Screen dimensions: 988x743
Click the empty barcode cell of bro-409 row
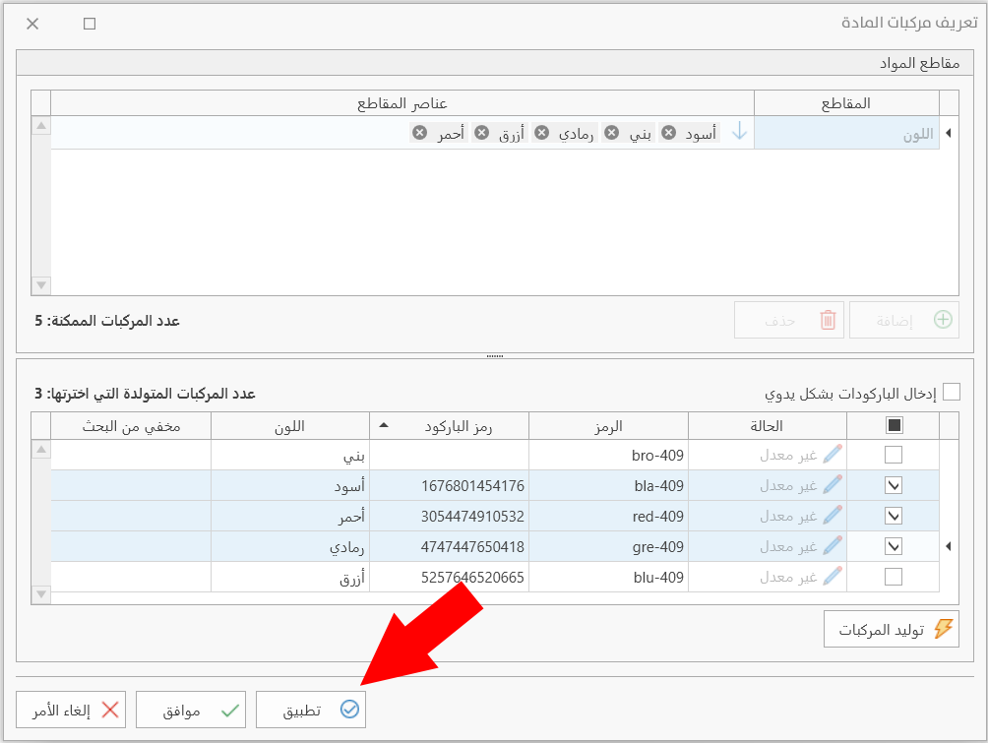449,455
